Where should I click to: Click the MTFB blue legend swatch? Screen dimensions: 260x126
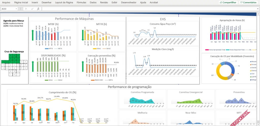(x=46, y=48)
